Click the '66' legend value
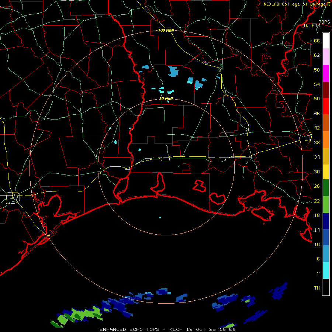The width and height of the screenshot is (332, 332). [317, 41]
